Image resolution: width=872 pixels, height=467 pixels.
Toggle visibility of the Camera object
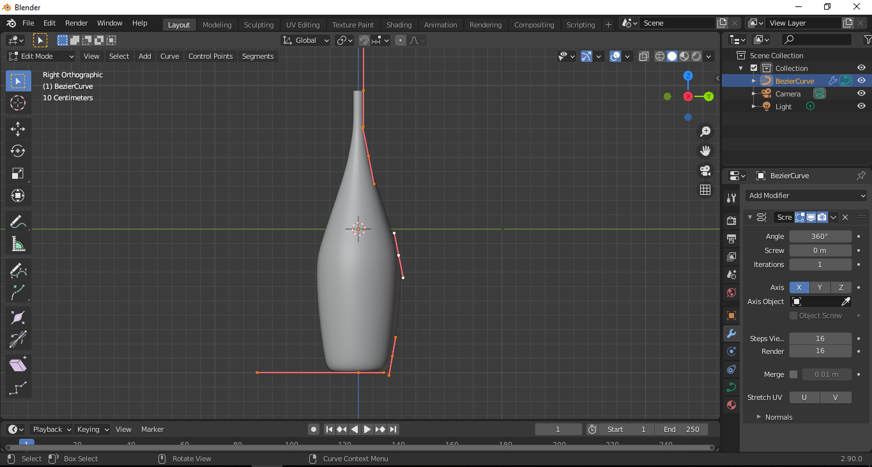point(861,93)
